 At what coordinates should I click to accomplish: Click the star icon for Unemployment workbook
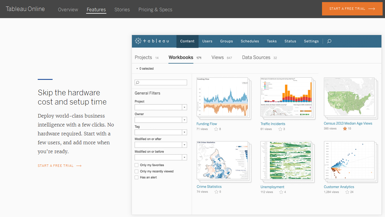[x=281, y=192]
